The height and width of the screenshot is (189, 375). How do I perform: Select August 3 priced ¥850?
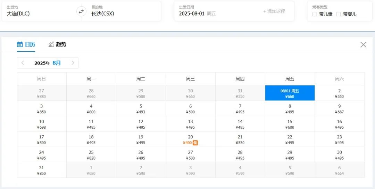(42, 109)
